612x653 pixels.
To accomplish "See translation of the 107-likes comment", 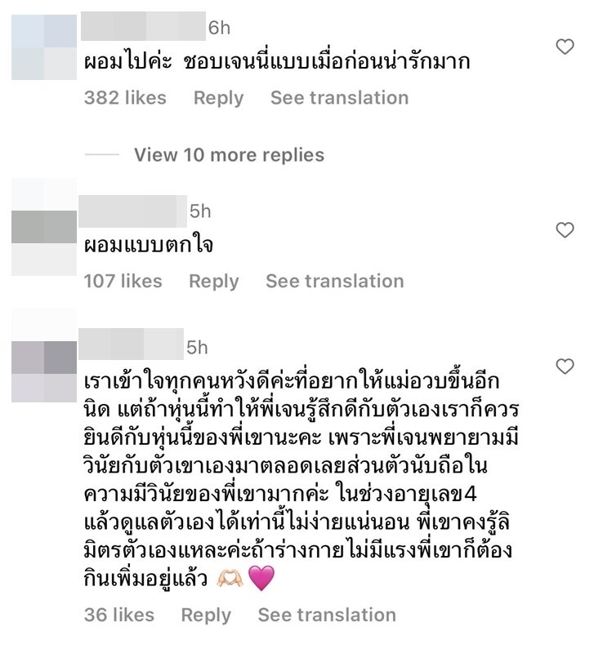I will 335,281.
